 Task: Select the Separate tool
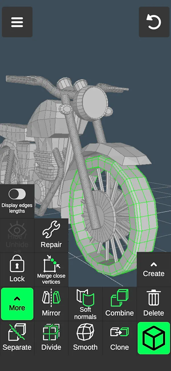coord(17,338)
